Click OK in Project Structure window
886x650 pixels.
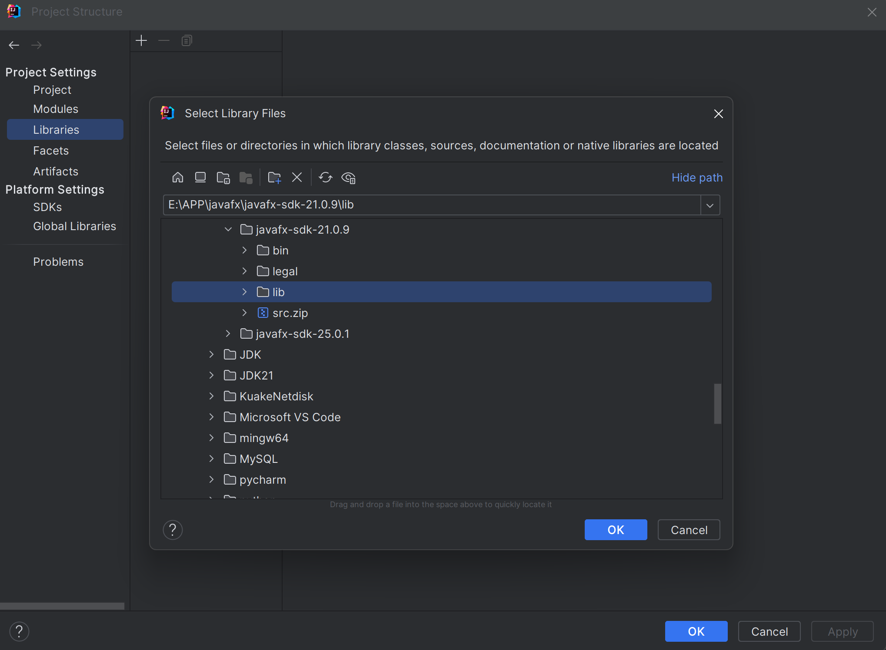click(696, 631)
